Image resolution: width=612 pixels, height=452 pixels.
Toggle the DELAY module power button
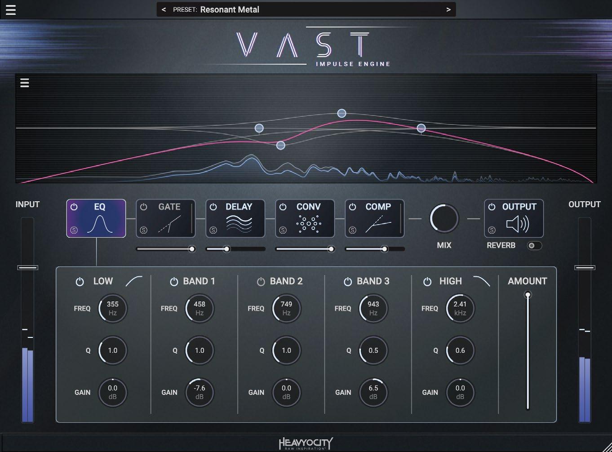coord(213,207)
